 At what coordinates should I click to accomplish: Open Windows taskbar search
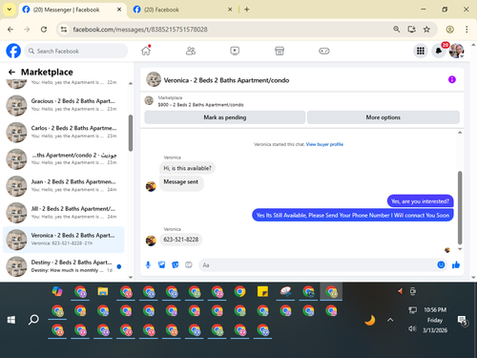[33, 320]
